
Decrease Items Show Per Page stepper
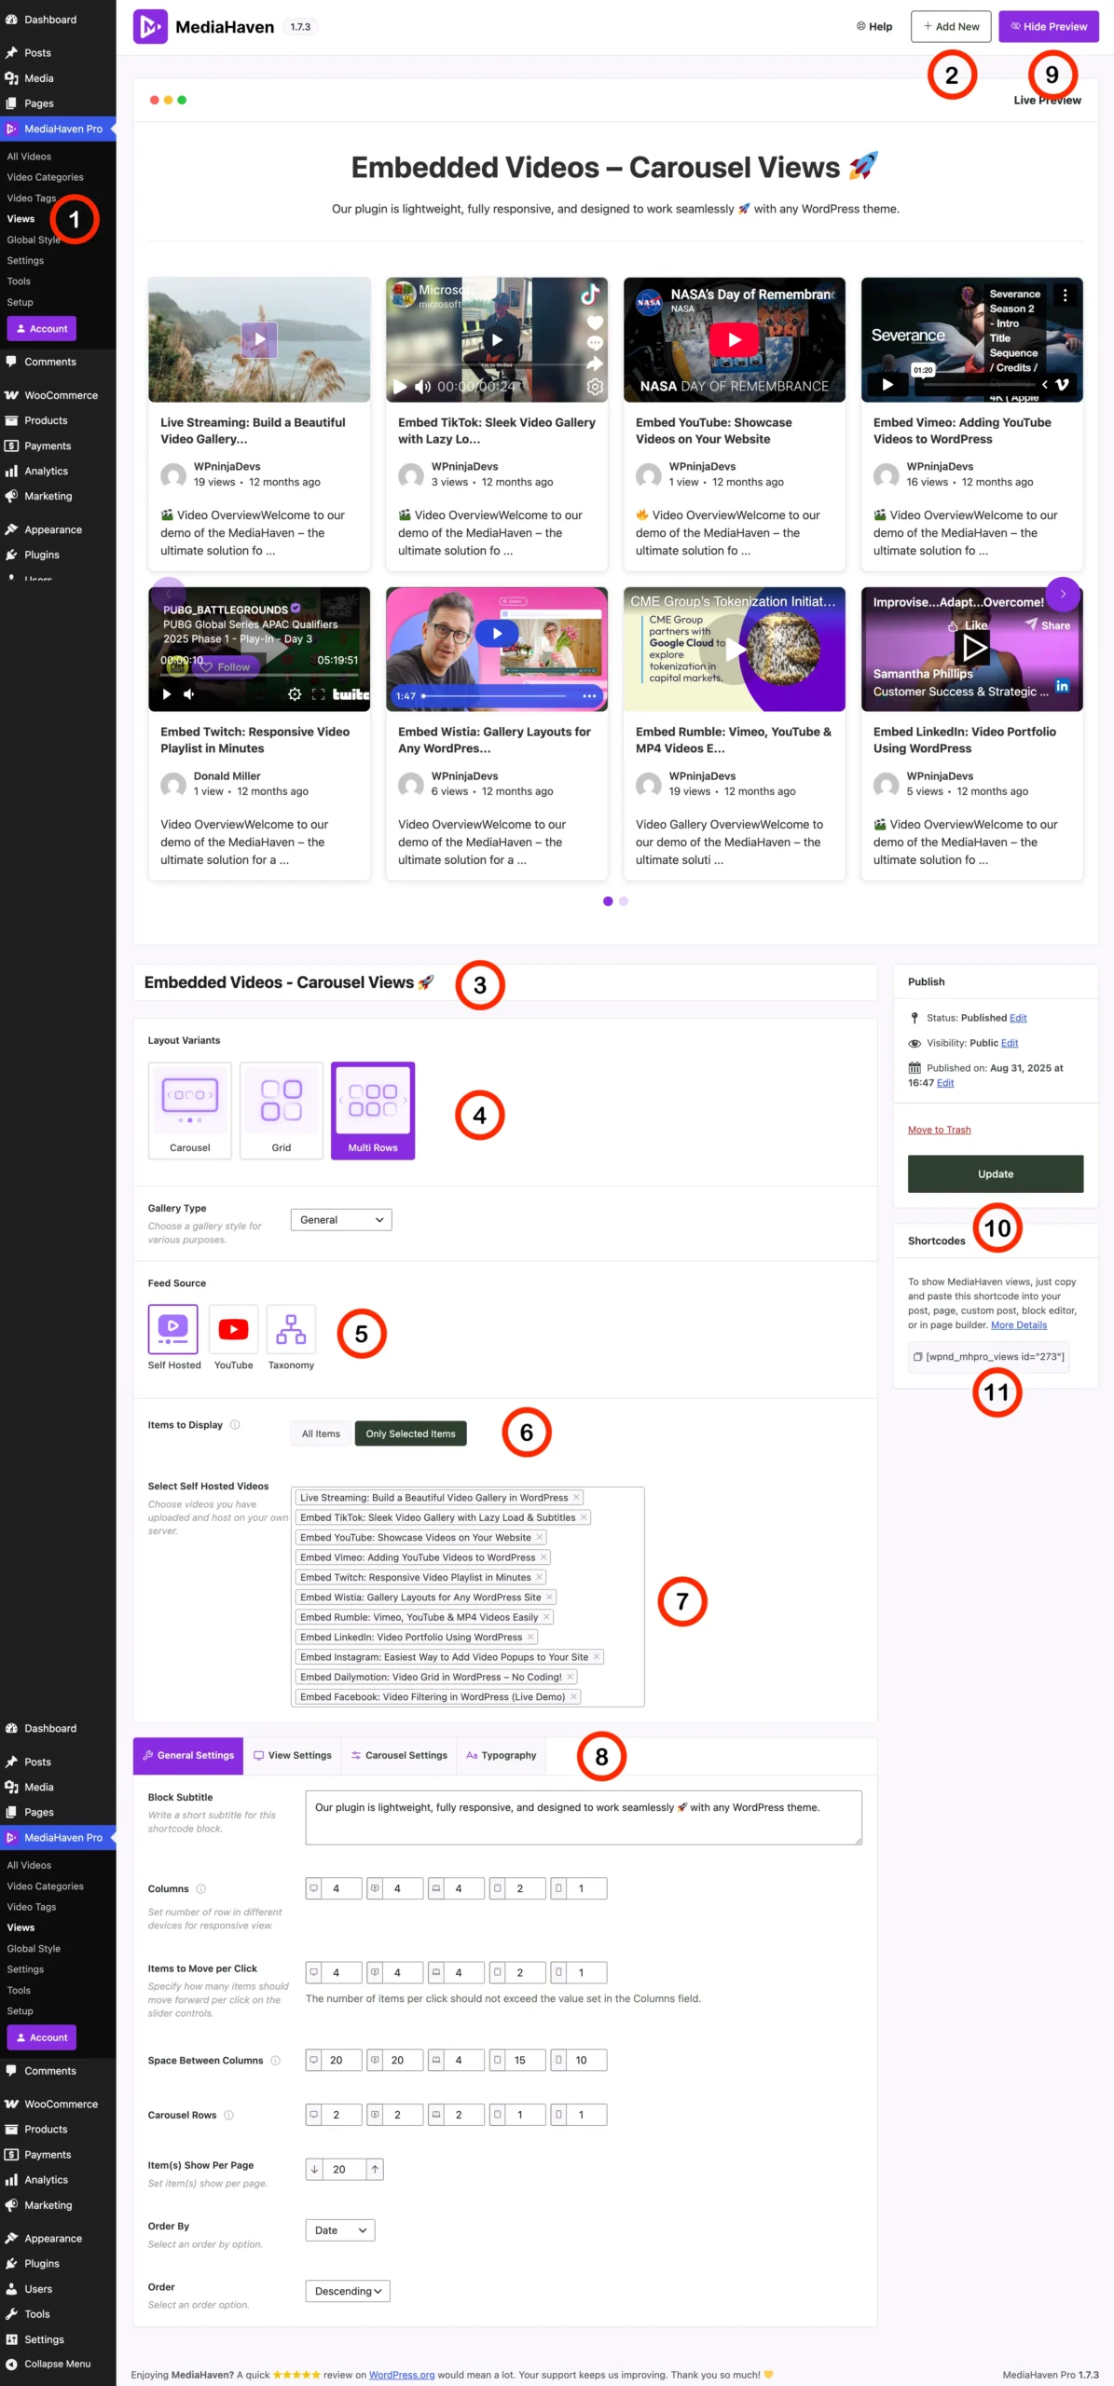pos(315,2169)
